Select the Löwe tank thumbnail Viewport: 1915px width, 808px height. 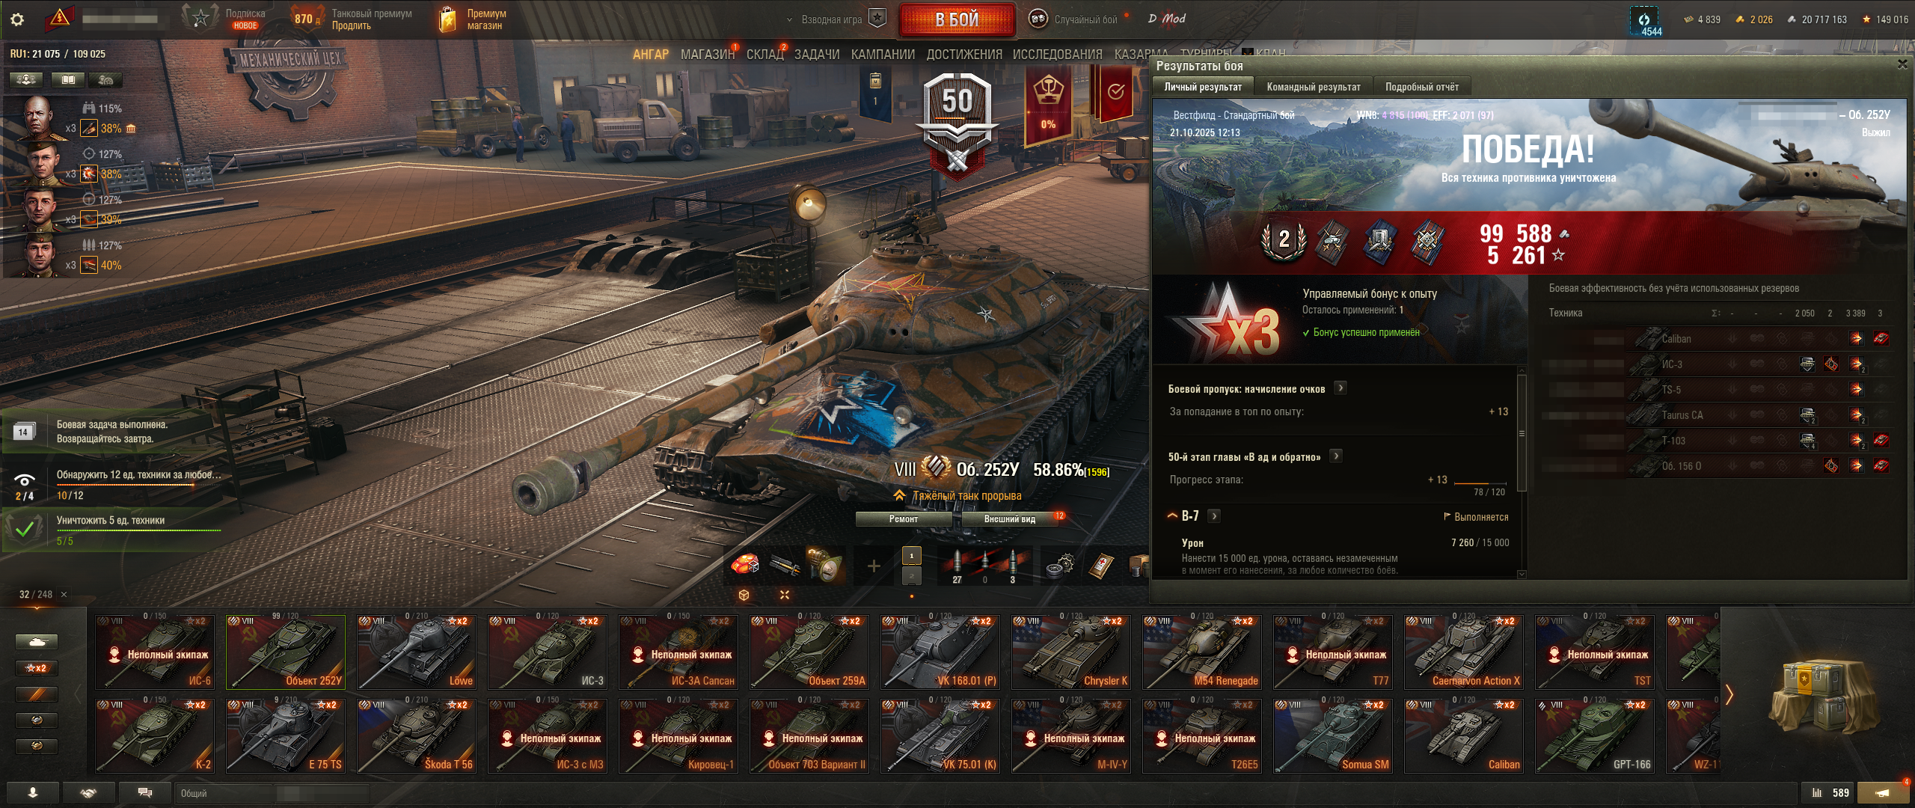coord(416,652)
